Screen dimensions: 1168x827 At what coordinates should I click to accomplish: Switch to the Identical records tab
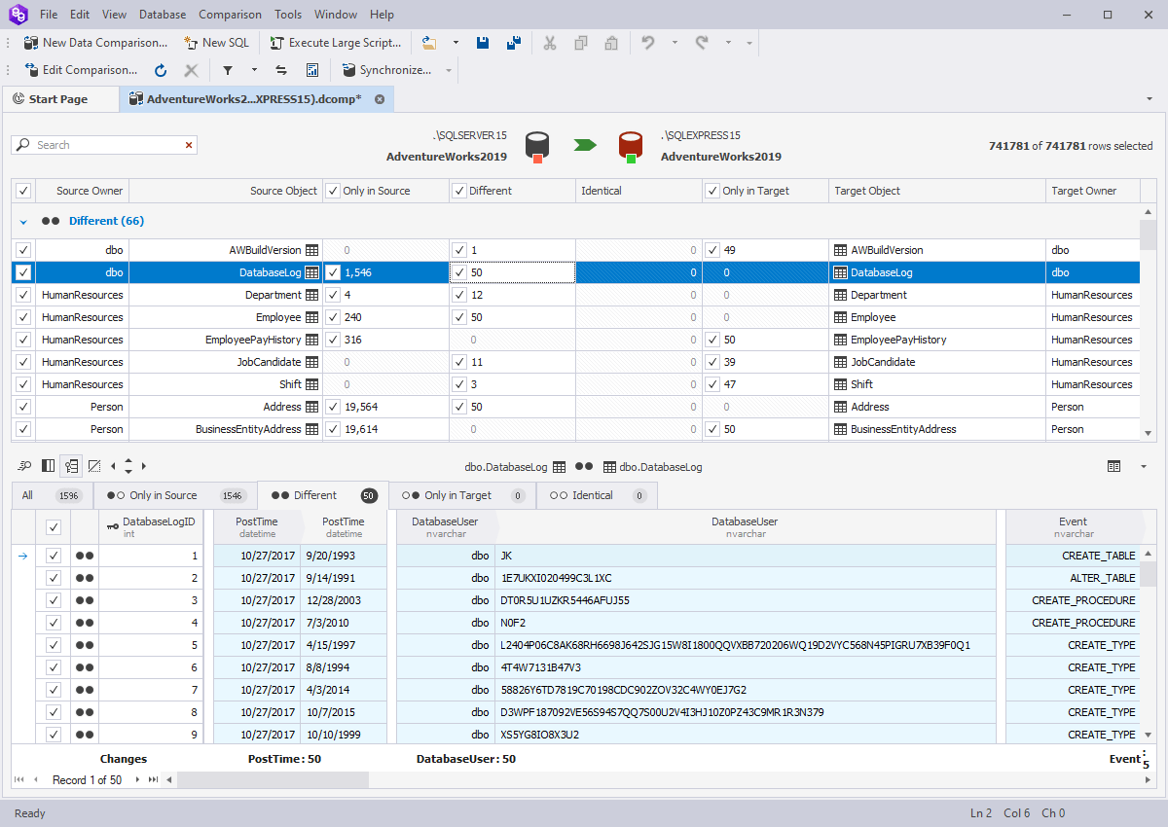pos(597,495)
